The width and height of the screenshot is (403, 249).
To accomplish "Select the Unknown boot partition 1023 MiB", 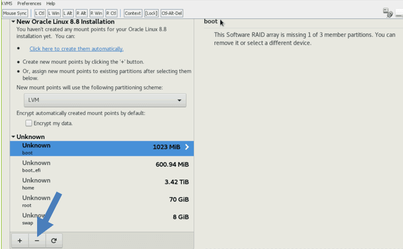I will click(x=102, y=148).
